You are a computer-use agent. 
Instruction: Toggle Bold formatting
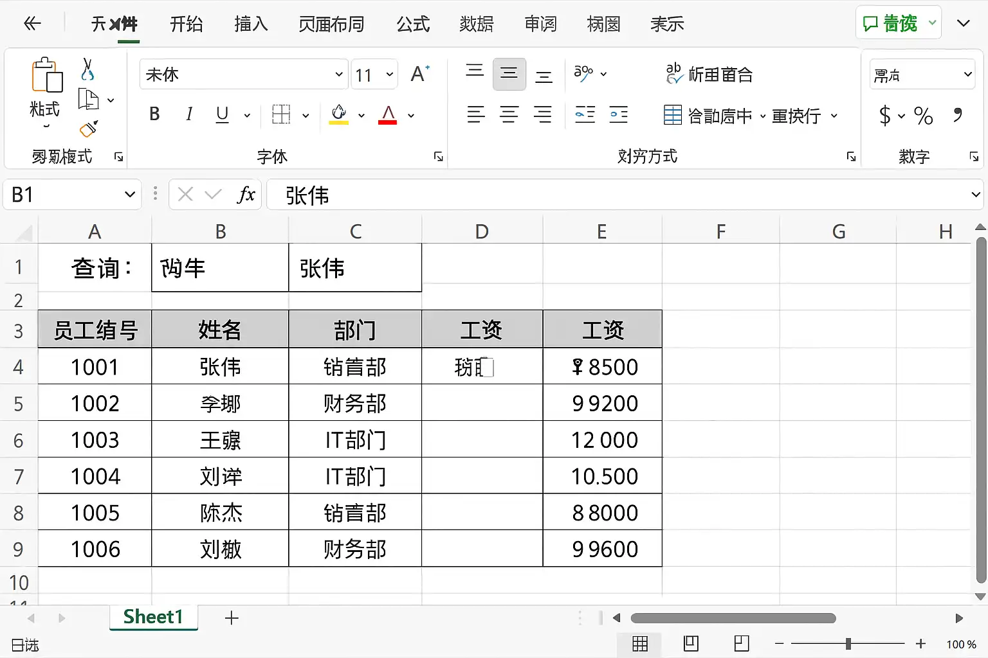(154, 114)
